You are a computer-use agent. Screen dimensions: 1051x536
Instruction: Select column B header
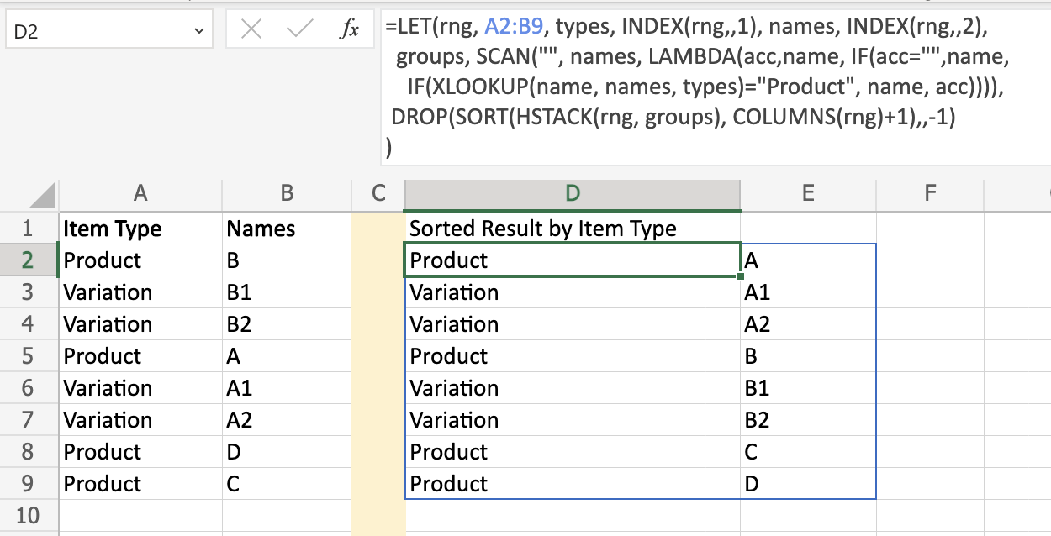pyautogui.click(x=287, y=193)
